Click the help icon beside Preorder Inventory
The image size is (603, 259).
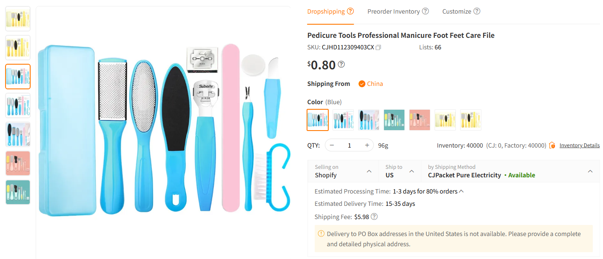click(427, 11)
